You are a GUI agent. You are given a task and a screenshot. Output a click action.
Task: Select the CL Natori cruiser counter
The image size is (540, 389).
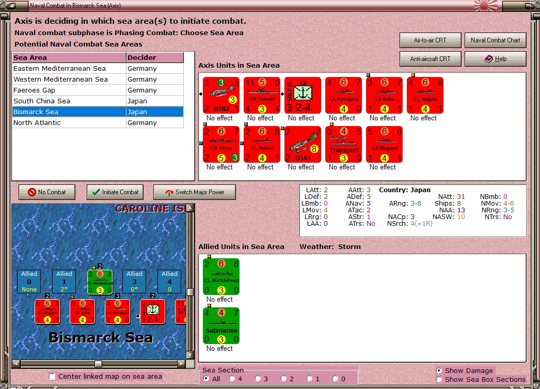(262, 144)
